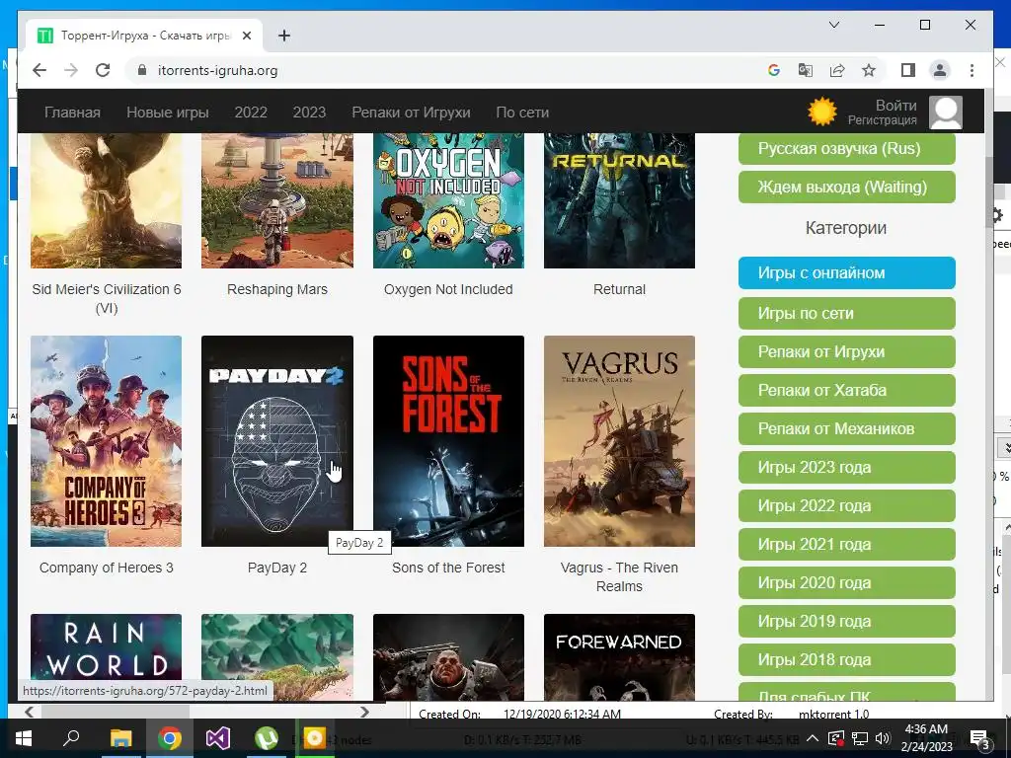
Task: Open Visual Studio from taskbar
Action: [x=218, y=738]
